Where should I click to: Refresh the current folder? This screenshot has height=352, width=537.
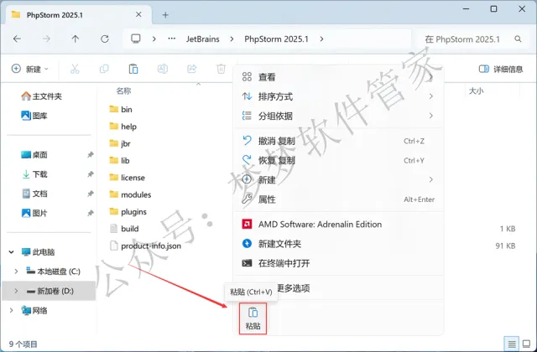[x=105, y=39]
